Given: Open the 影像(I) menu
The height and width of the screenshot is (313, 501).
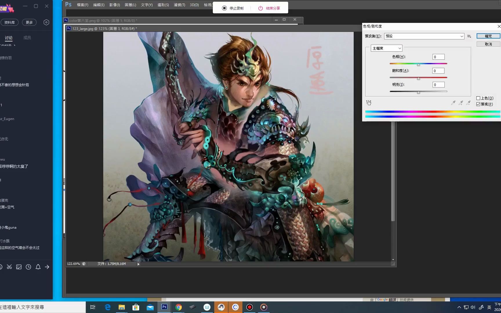Looking at the screenshot, I should [115, 5].
